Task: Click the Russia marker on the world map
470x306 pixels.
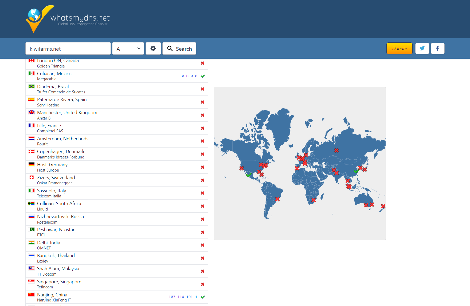Action: pyautogui.click(x=336, y=150)
